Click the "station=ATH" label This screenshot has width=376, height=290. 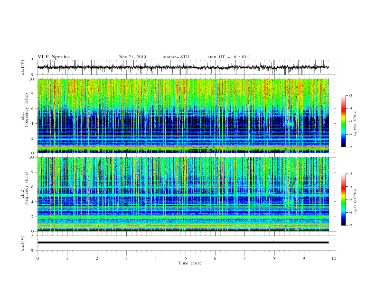(176, 57)
